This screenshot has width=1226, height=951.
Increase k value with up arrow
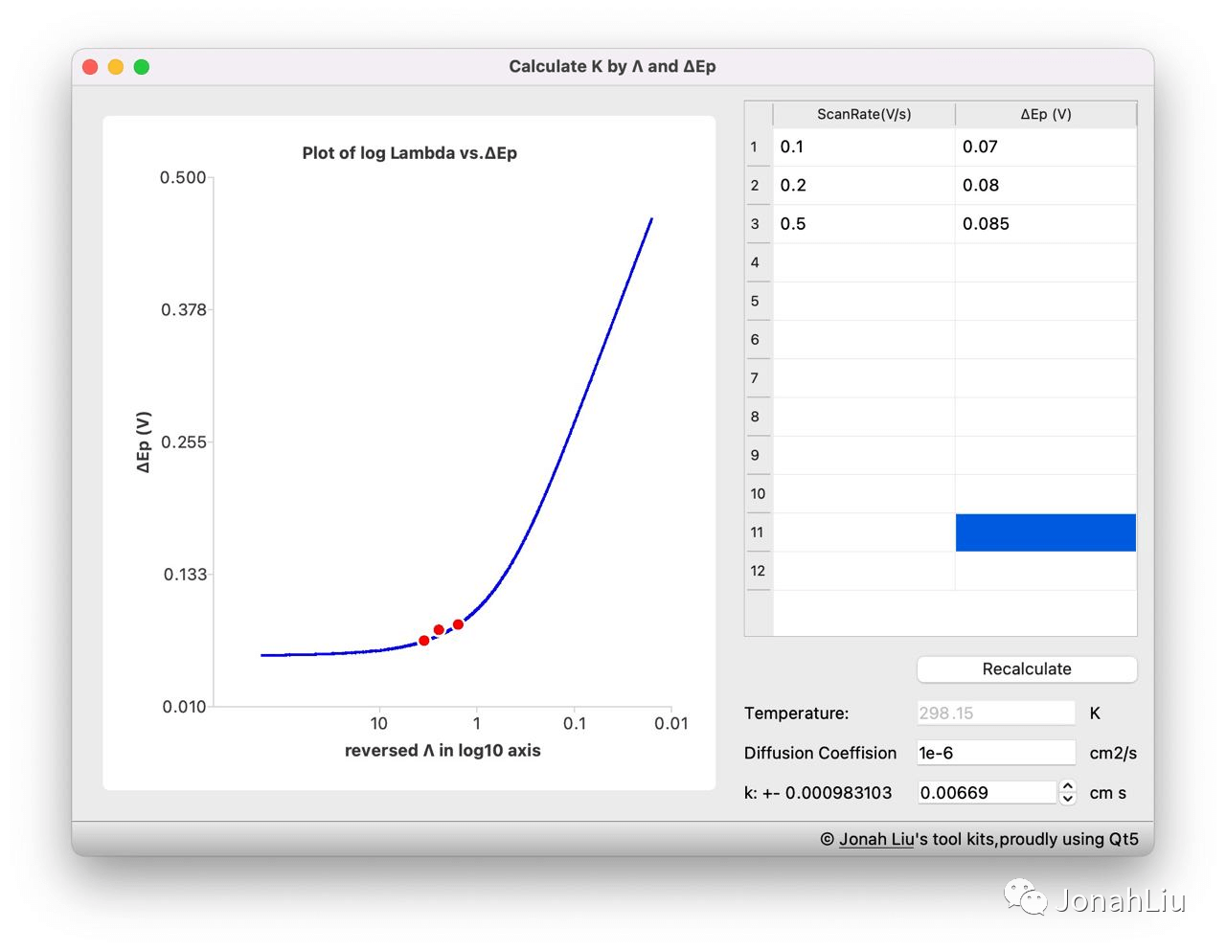(1068, 786)
